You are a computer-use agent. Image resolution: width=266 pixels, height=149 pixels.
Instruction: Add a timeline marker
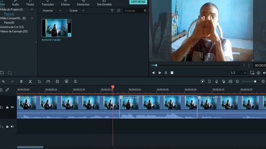[209, 82]
